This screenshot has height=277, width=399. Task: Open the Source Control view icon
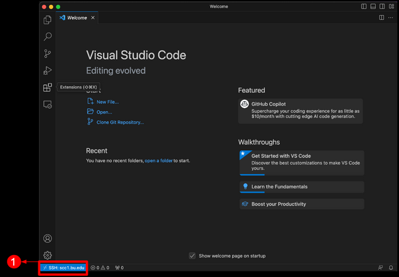click(x=47, y=53)
